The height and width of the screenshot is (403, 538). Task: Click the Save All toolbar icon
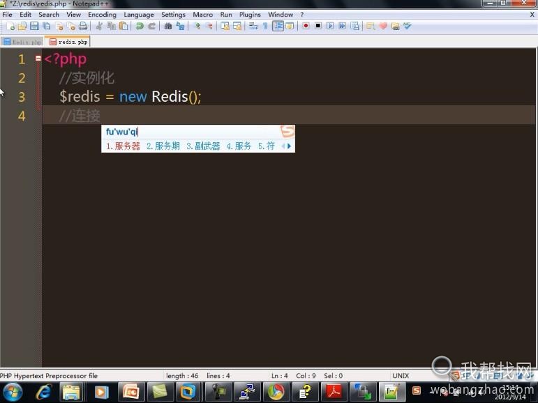coord(46,26)
